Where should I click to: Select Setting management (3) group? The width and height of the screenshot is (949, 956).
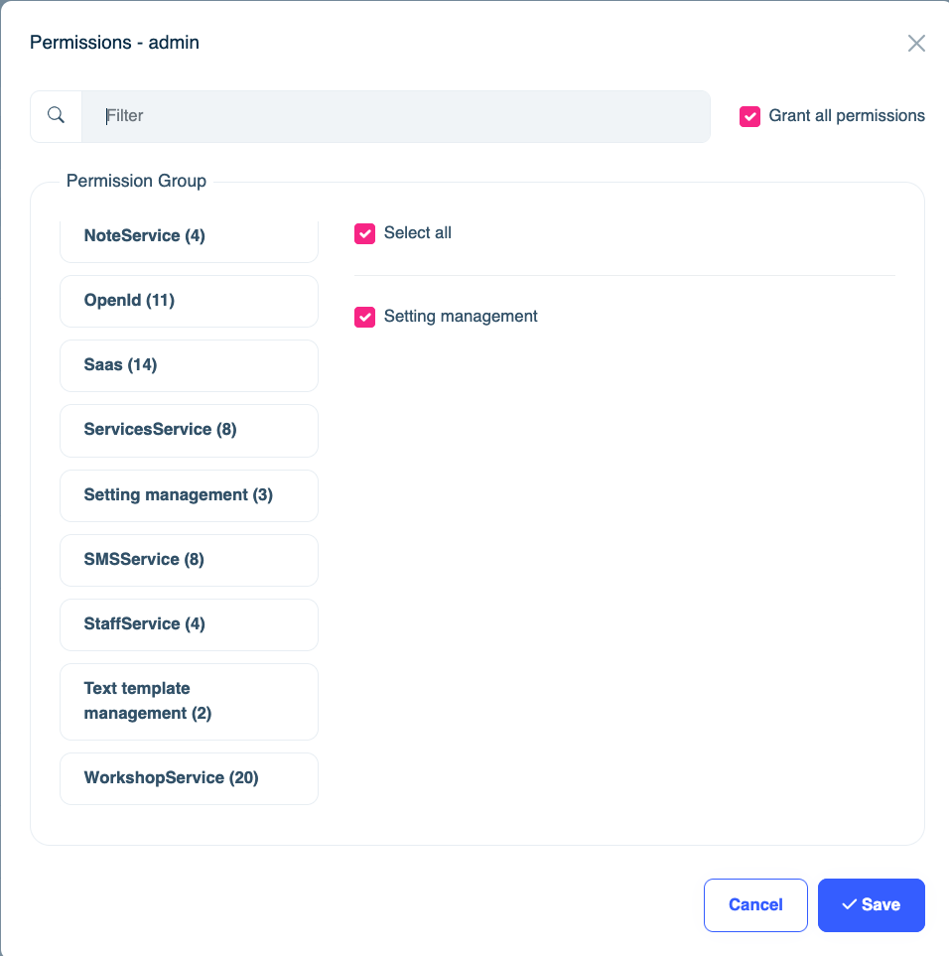(189, 495)
